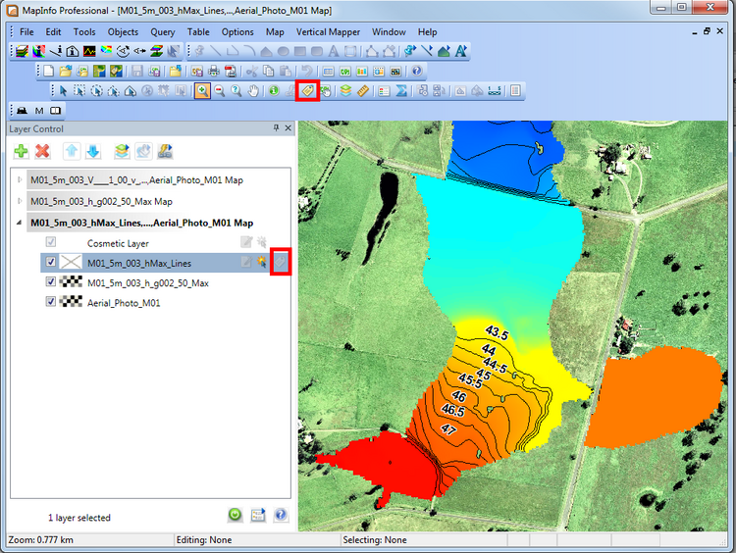Click the M01_5m_003_hMax_Lines line style swatch
736x553 pixels.
pyautogui.click(x=72, y=262)
